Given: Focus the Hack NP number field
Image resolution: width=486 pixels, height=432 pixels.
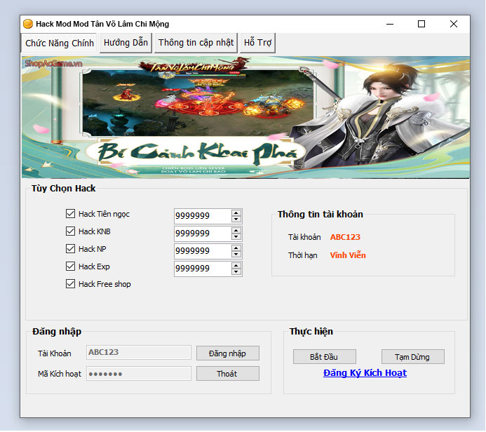Looking at the screenshot, I should pos(203,251).
